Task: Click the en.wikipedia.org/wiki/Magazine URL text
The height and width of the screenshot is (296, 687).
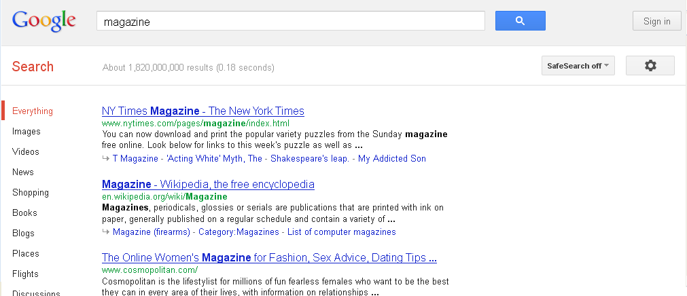Action: [x=164, y=197]
